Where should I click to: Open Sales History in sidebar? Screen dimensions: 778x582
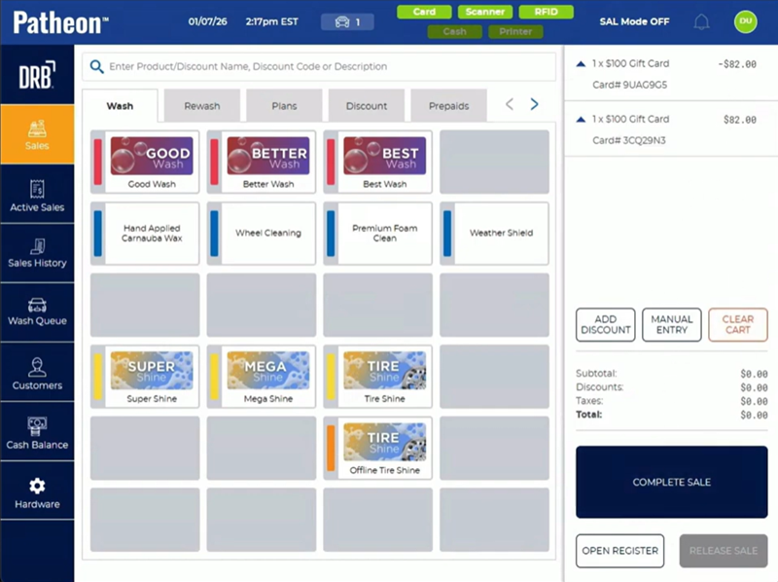click(37, 253)
